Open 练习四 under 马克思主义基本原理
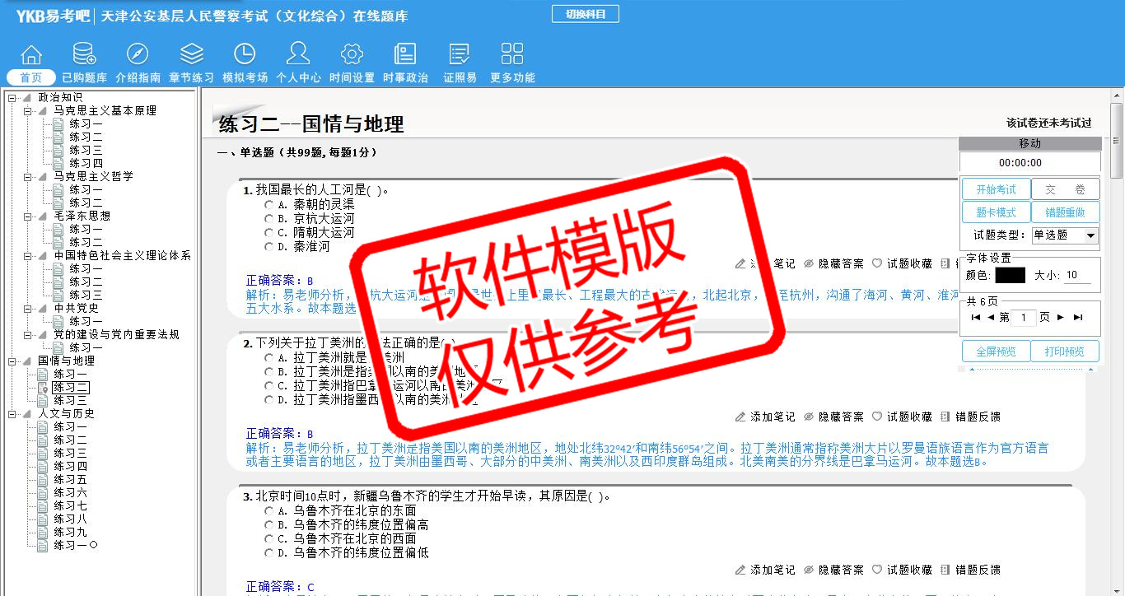 pos(86,163)
